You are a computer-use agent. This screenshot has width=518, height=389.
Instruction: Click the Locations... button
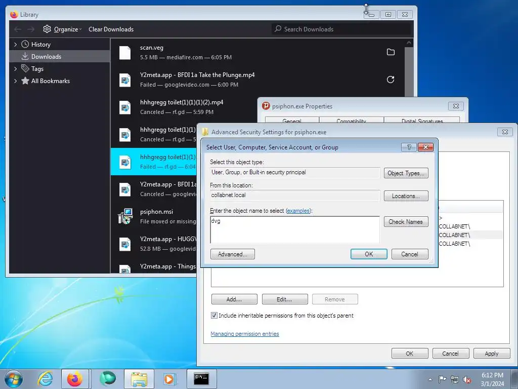406,196
